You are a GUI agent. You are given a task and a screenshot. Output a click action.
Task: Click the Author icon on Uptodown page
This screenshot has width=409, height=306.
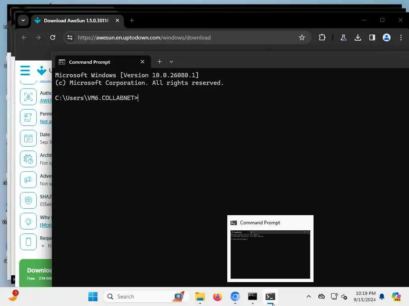point(28,97)
